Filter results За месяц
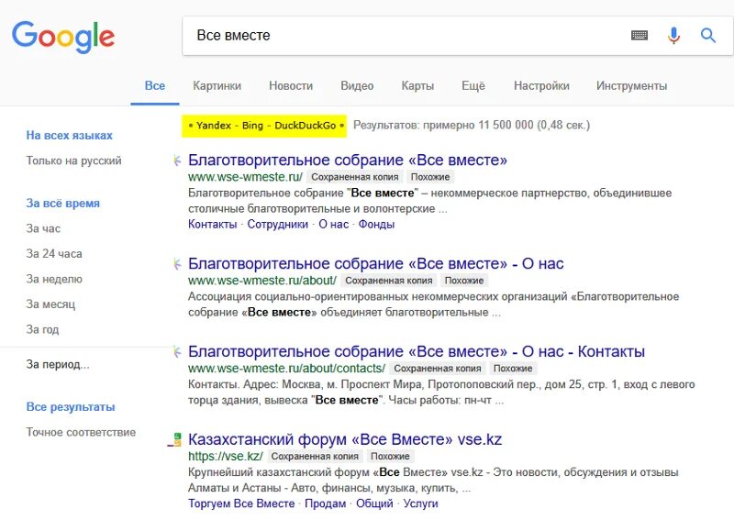This screenshot has height=520, width=734. pyautogui.click(x=50, y=304)
